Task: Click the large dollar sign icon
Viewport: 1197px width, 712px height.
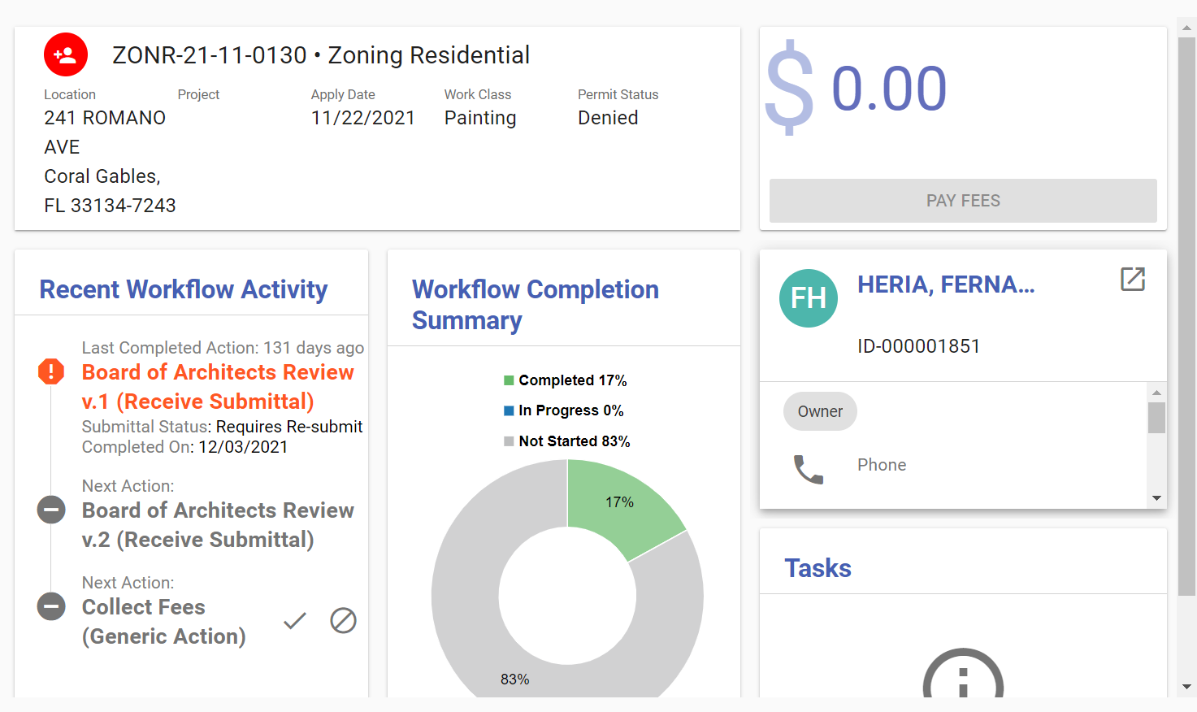Action: (x=789, y=88)
